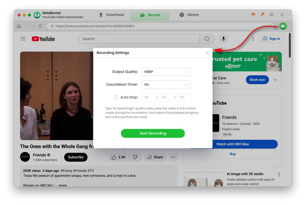Click the Auto Stop hours field

[x=148, y=97]
